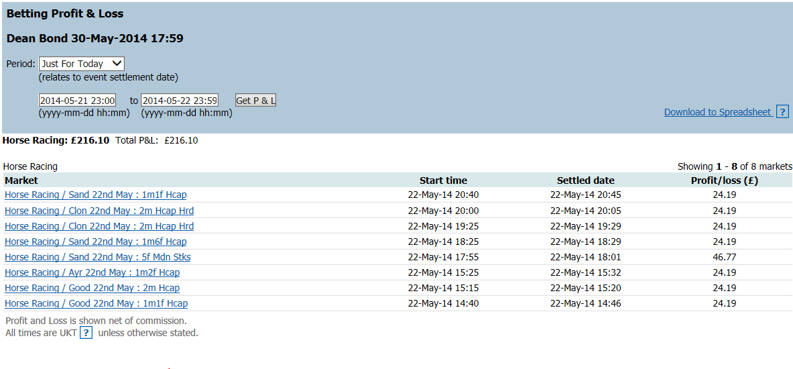Click the 'Profit and Loss is shown net of commission' note
Viewport: 793px width, 369px height.
click(96, 321)
